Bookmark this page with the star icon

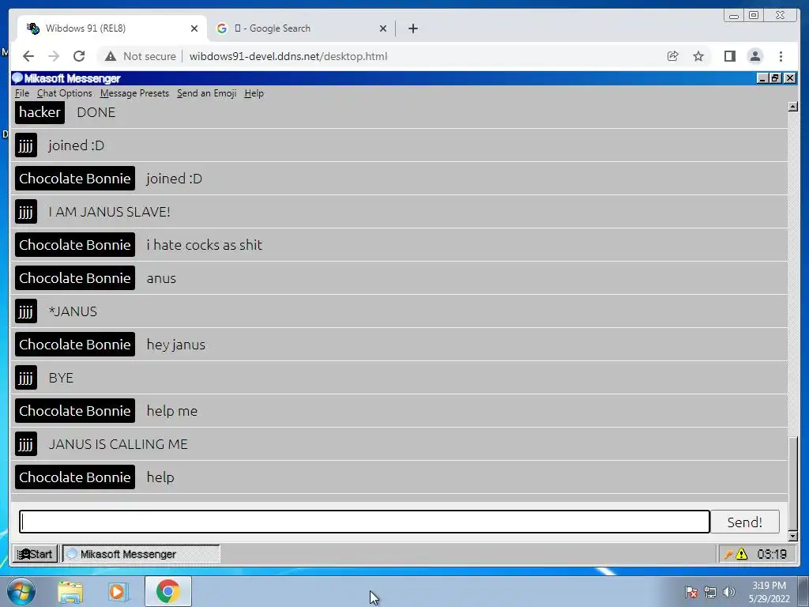click(698, 56)
